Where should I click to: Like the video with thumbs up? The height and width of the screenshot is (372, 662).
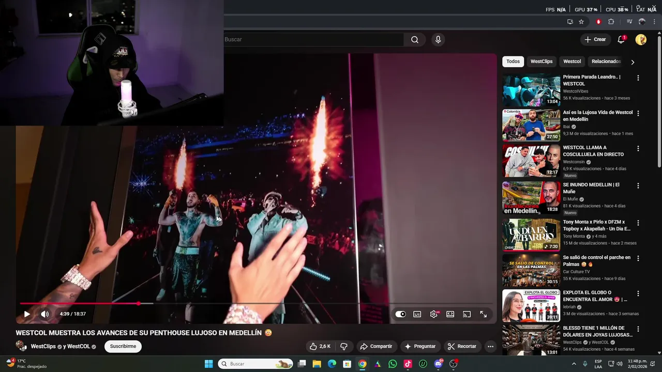tap(320, 346)
